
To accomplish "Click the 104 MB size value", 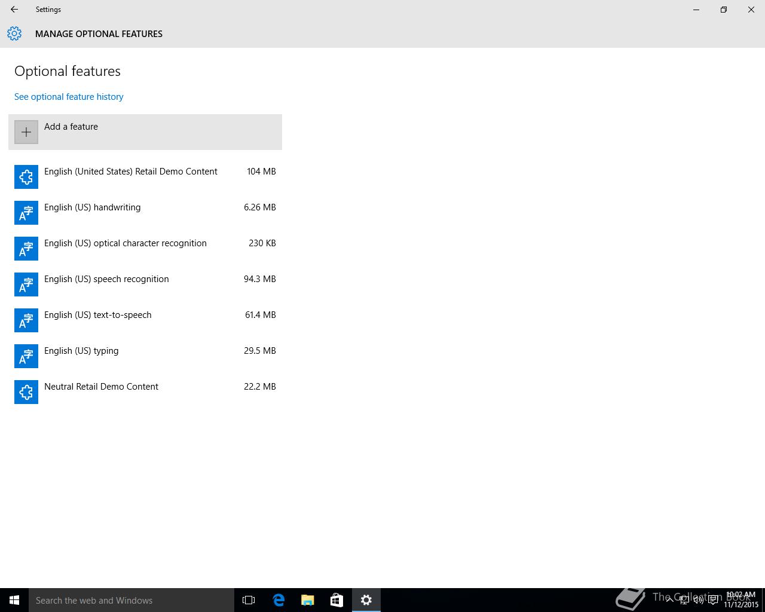I will pos(261,172).
